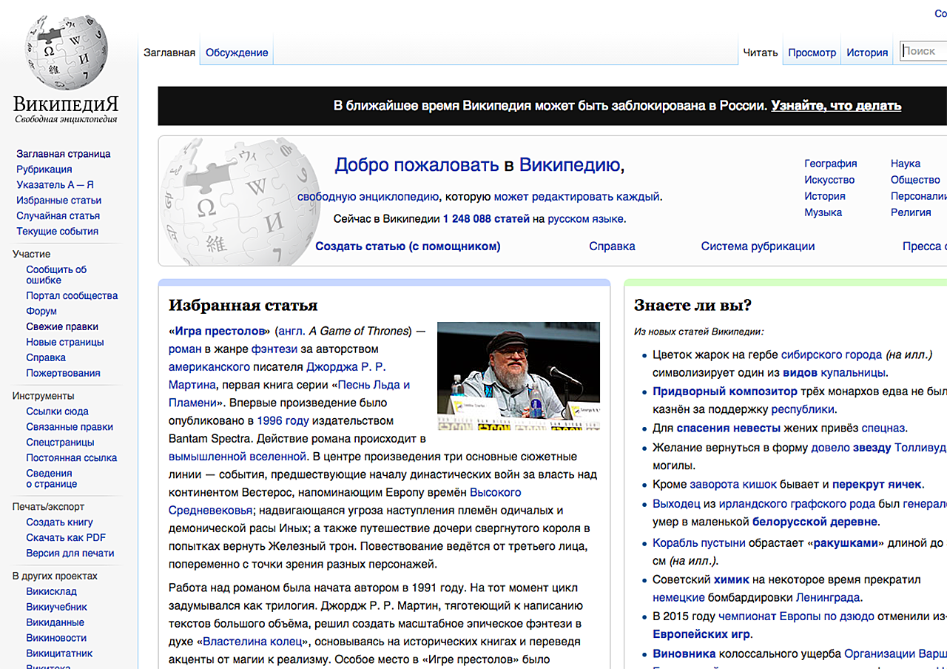Screen dimensions: 947x669
Task: Click Создать статью (с помощником)
Action: 408,246
